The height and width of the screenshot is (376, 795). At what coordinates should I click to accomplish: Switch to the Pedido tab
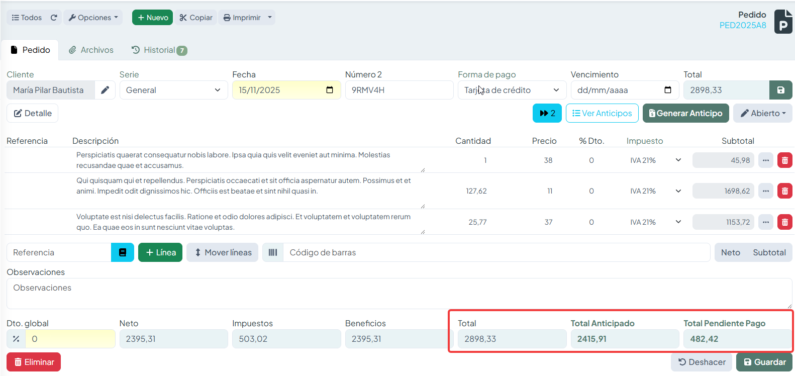30,50
